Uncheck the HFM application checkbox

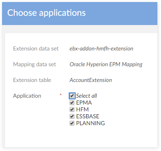[72, 109]
